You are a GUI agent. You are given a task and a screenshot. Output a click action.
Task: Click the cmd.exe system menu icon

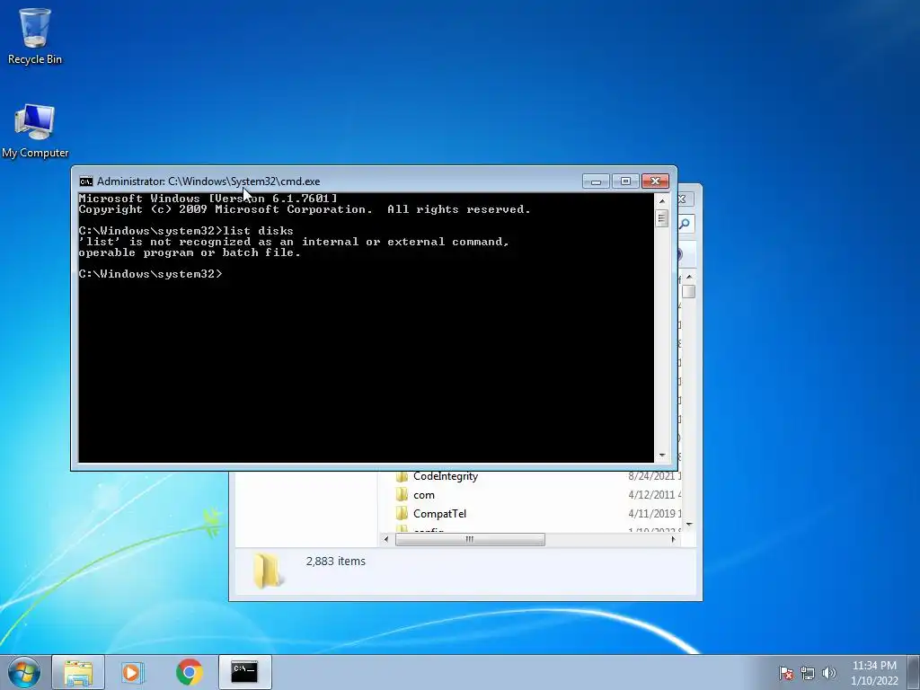86,181
